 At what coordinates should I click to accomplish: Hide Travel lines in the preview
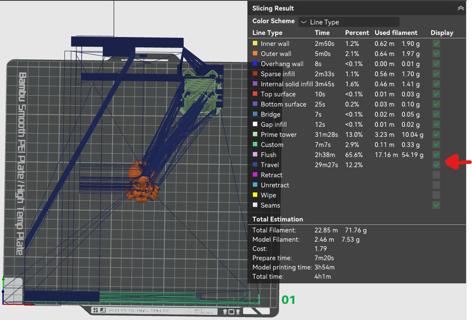[x=437, y=165]
